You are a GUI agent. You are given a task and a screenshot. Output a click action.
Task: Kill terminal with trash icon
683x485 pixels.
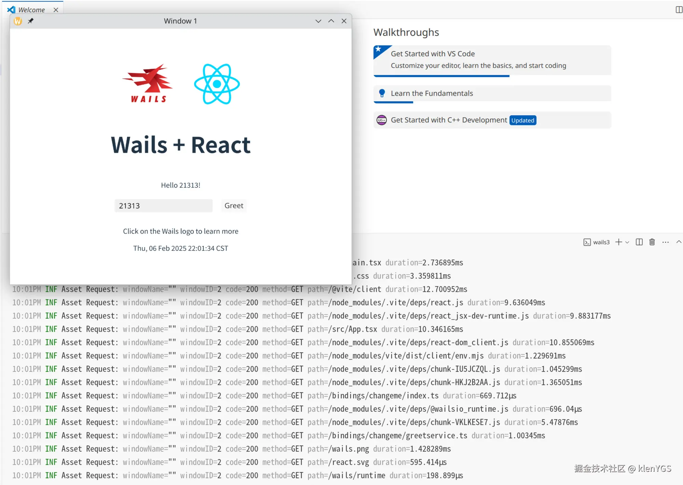click(652, 242)
